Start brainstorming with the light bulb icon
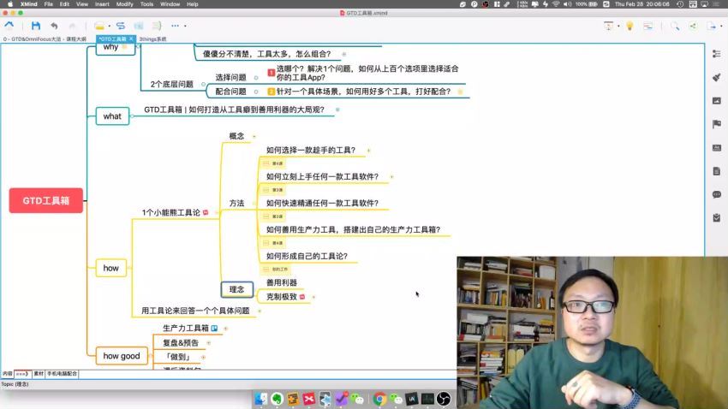The image size is (728, 409). pos(630,26)
